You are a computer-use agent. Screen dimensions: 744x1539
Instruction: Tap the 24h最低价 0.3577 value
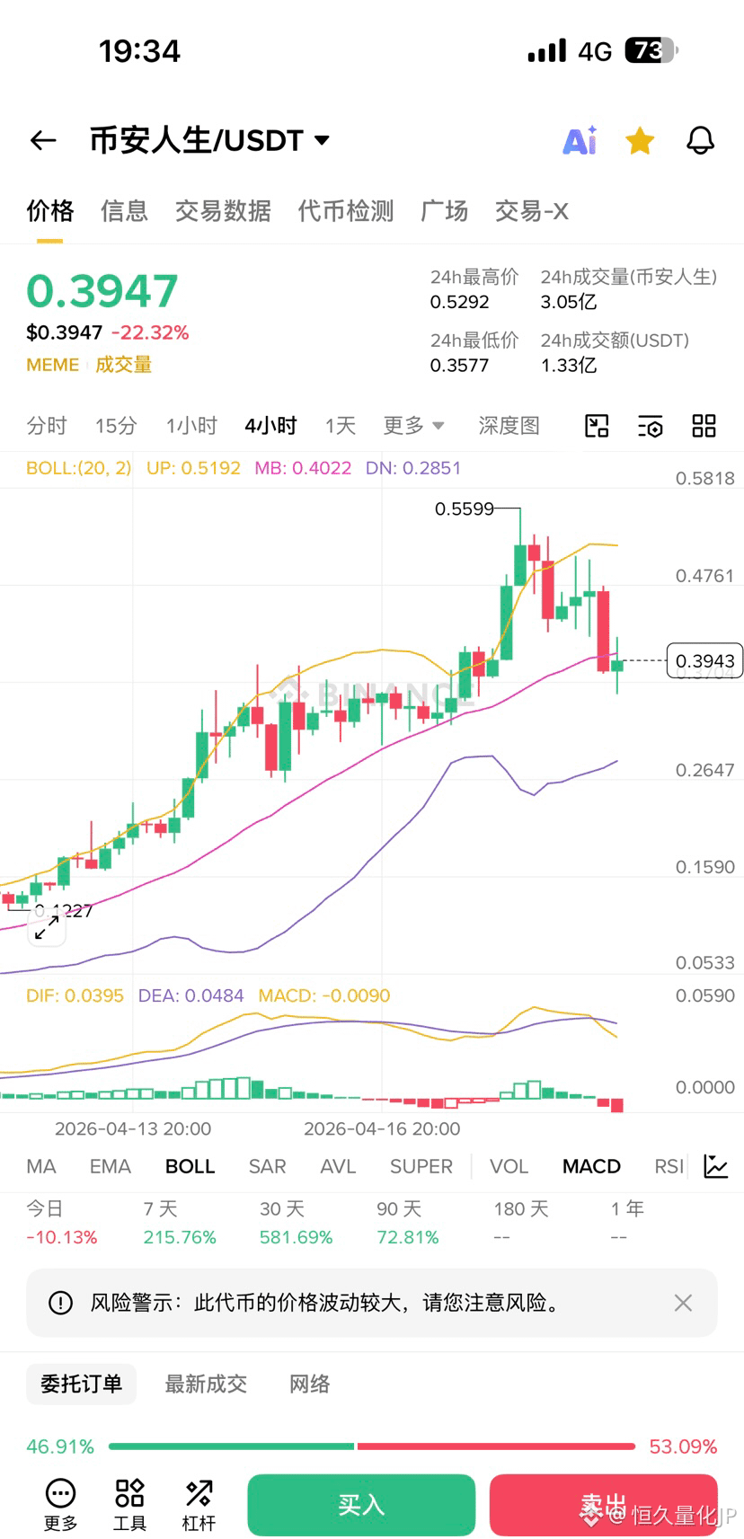coord(459,365)
